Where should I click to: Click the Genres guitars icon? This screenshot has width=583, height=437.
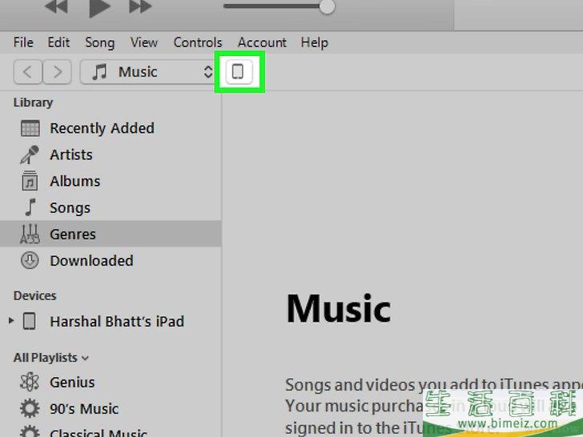pos(30,234)
